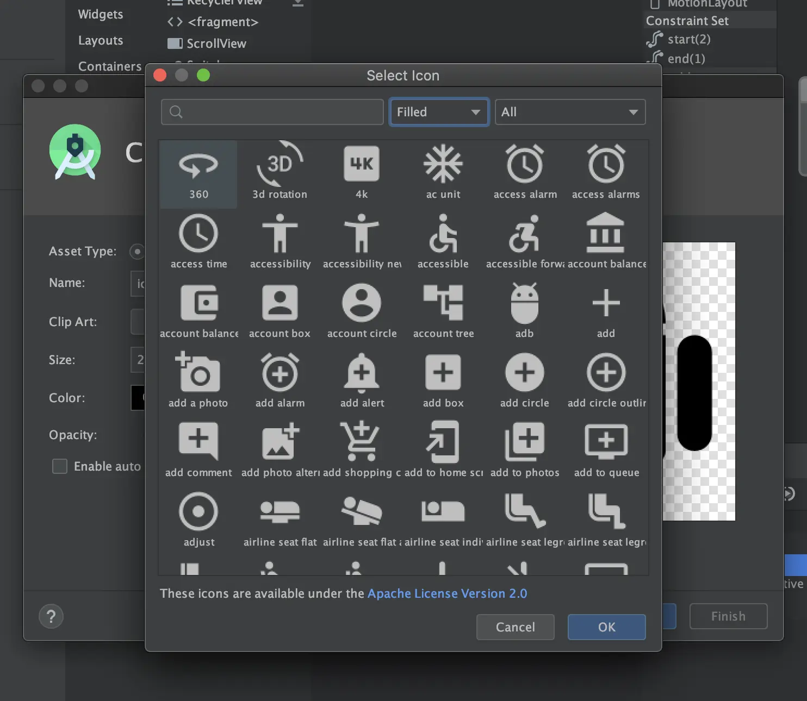Image resolution: width=807 pixels, height=701 pixels.
Task: Select start(2) in Constraint Set
Action: tap(679, 39)
